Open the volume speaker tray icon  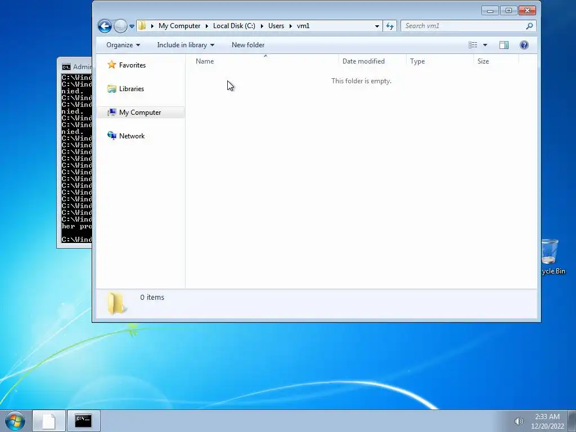pyautogui.click(x=519, y=421)
